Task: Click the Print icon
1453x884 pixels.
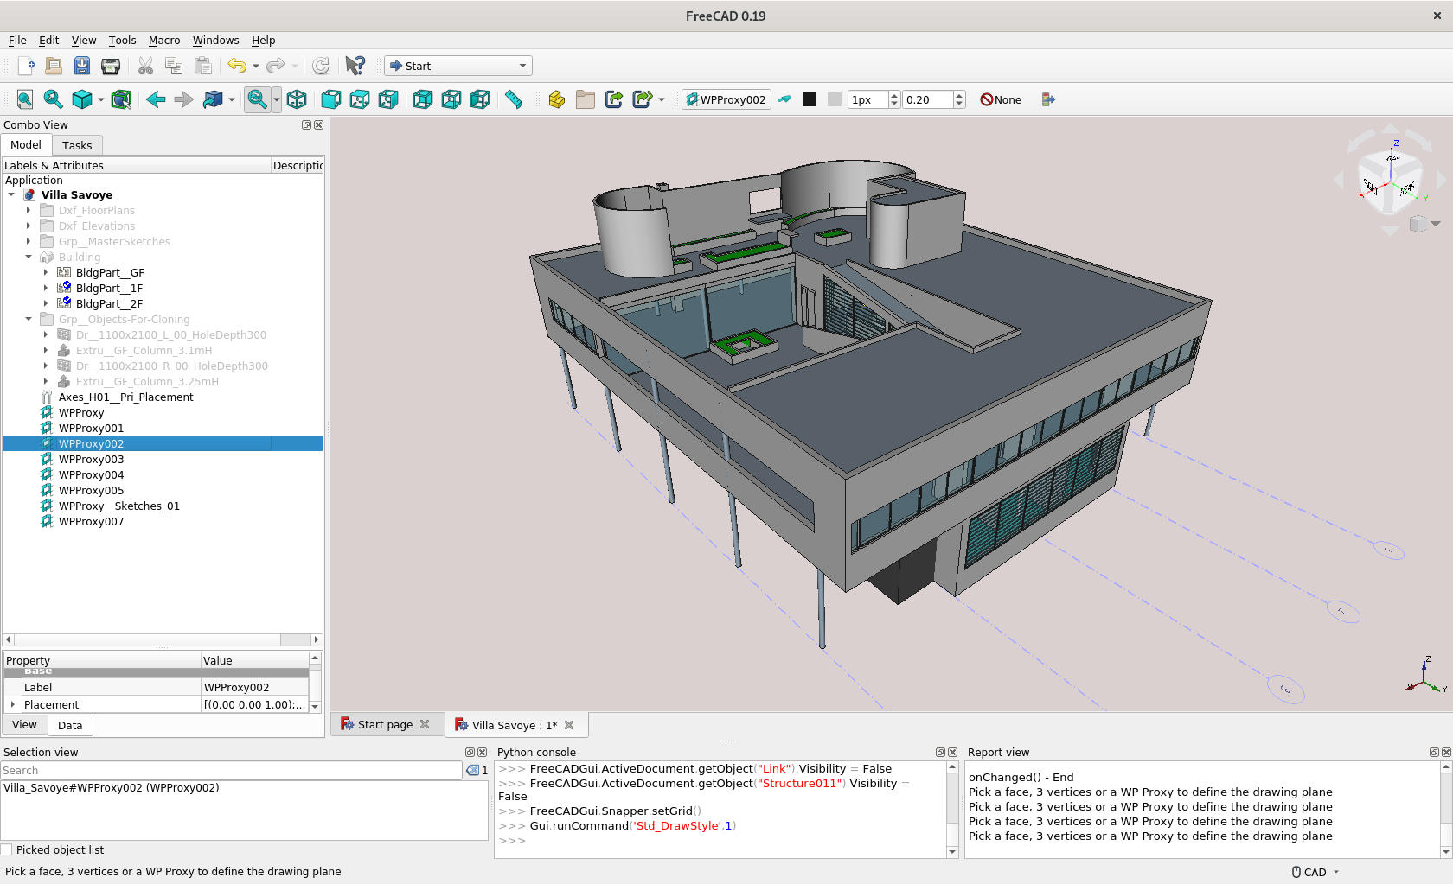Action: click(111, 66)
